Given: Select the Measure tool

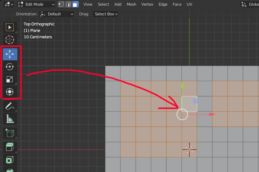Looking at the screenshot, I should 10,119.
